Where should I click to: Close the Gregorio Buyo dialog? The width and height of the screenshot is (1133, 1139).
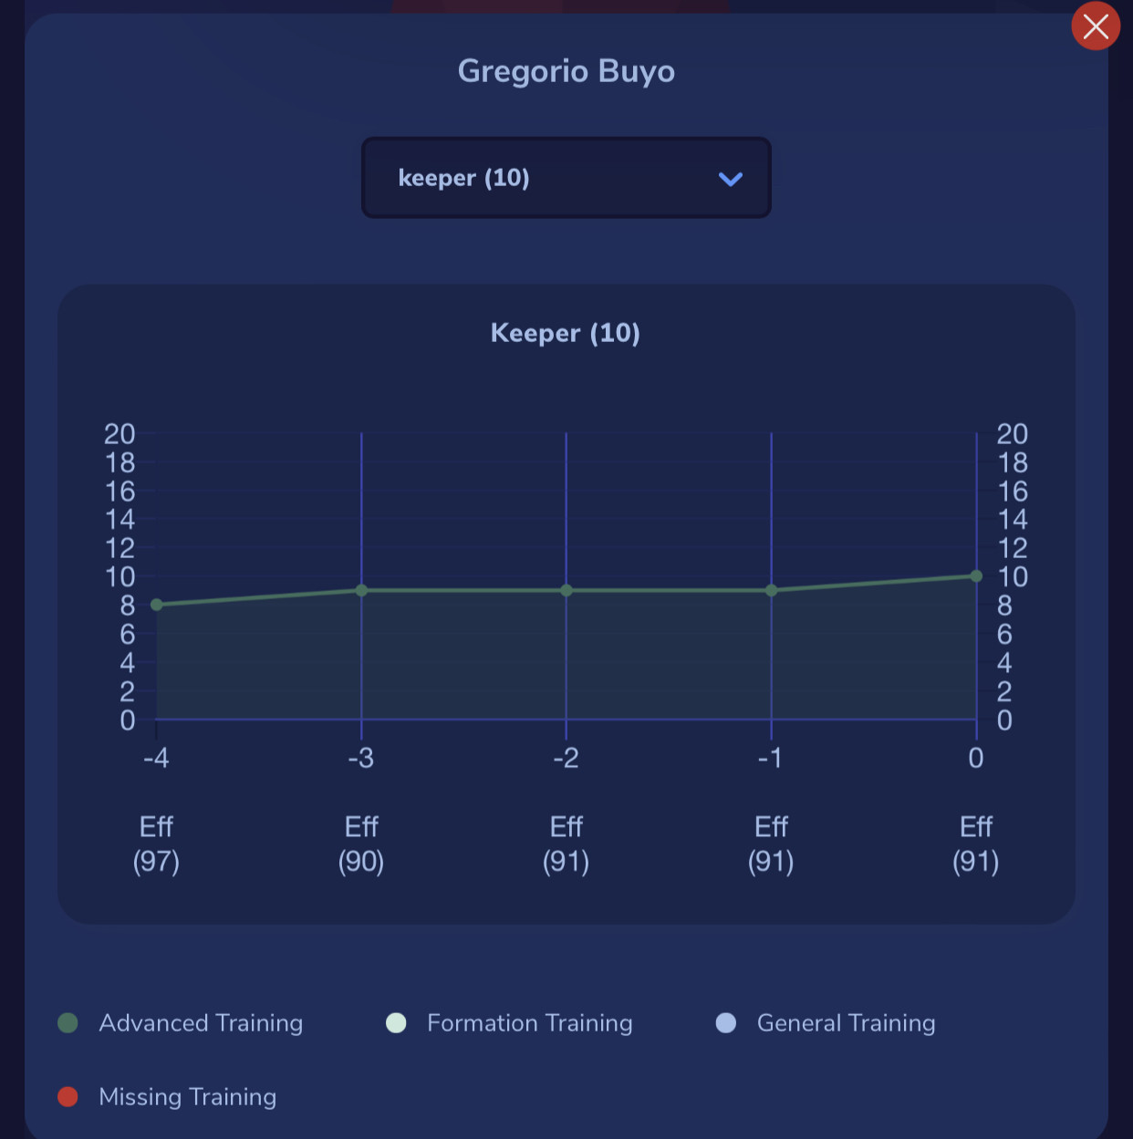pyautogui.click(x=1096, y=26)
